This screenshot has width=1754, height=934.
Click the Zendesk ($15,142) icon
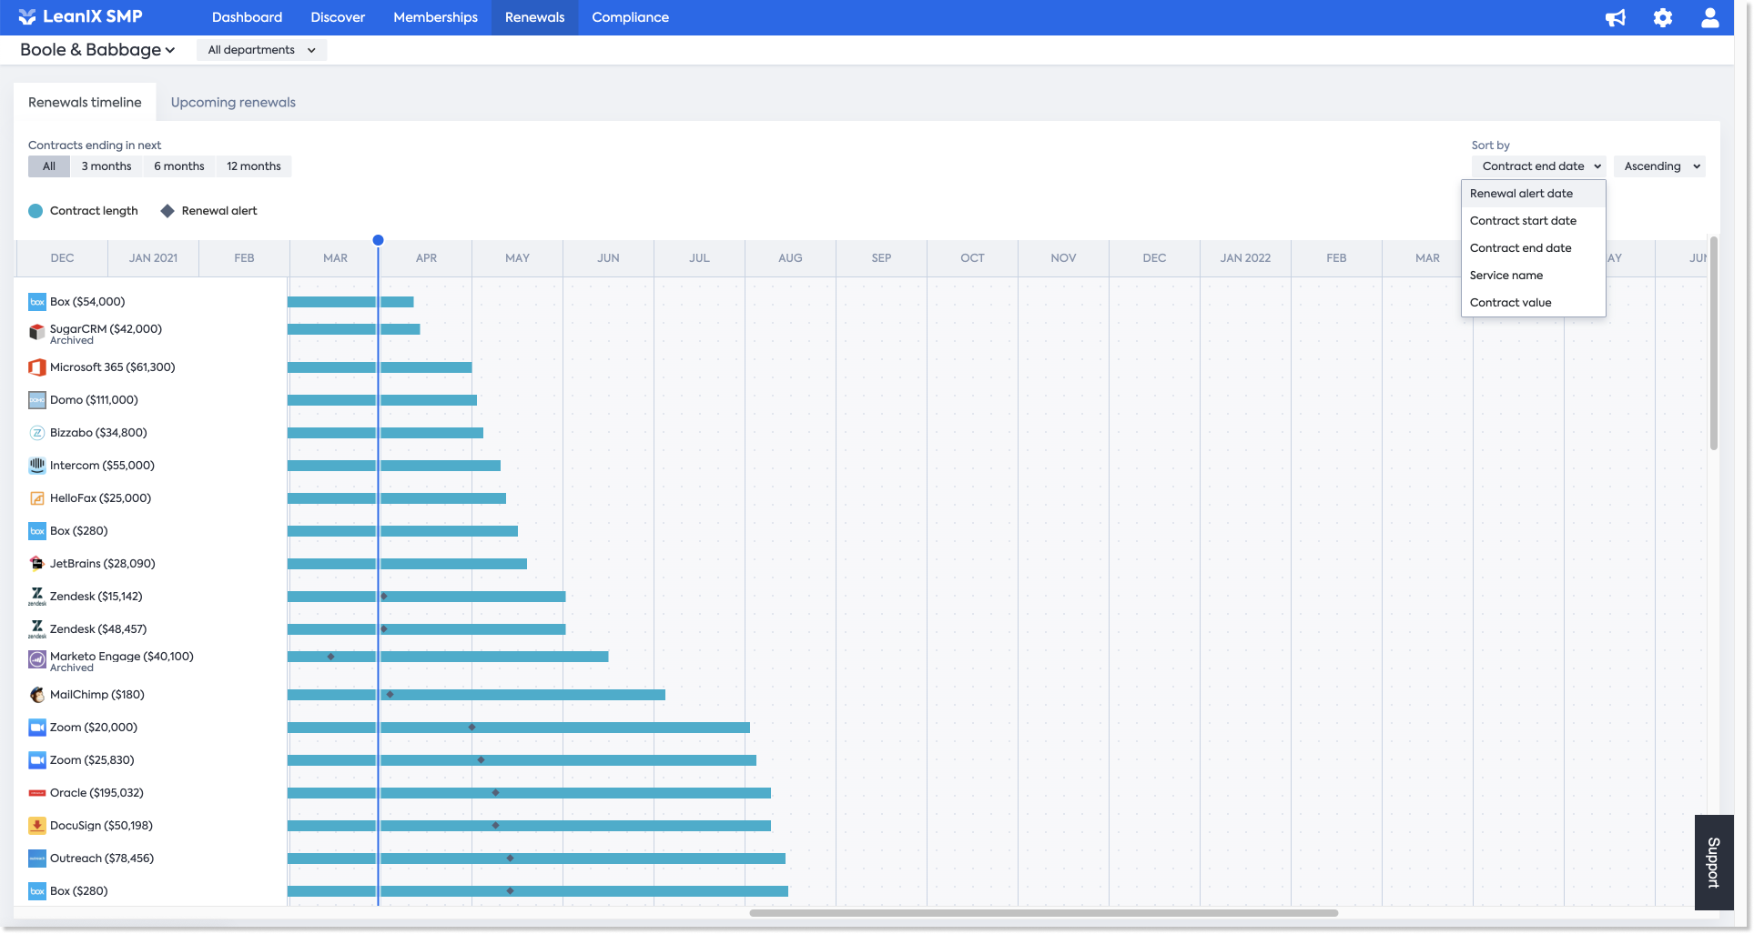(37, 597)
